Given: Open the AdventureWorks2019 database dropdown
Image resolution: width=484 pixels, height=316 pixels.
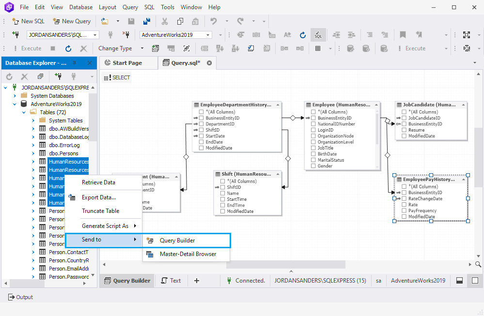Looking at the screenshot, I should pyautogui.click(x=208, y=35).
